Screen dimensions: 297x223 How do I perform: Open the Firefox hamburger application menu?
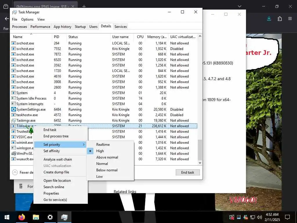coord(290,19)
